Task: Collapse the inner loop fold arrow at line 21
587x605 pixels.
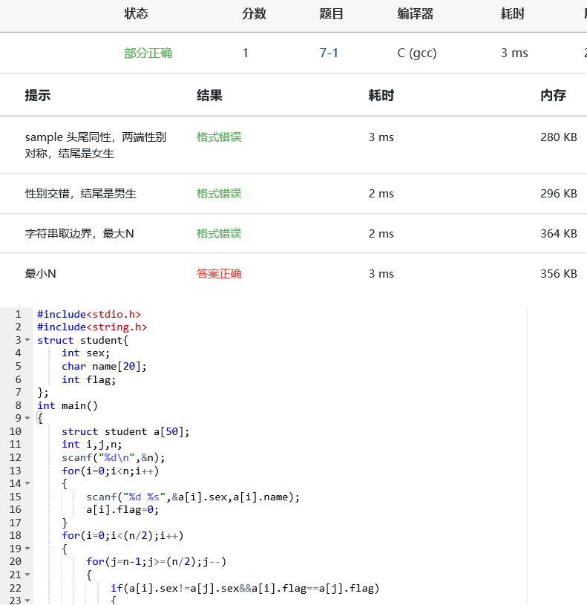Action: [x=27, y=575]
